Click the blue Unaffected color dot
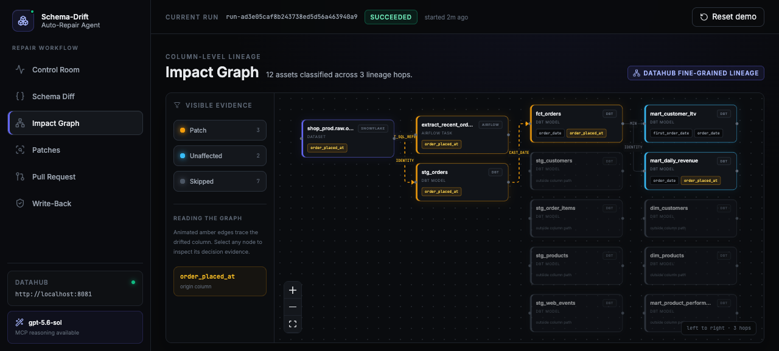 [183, 156]
